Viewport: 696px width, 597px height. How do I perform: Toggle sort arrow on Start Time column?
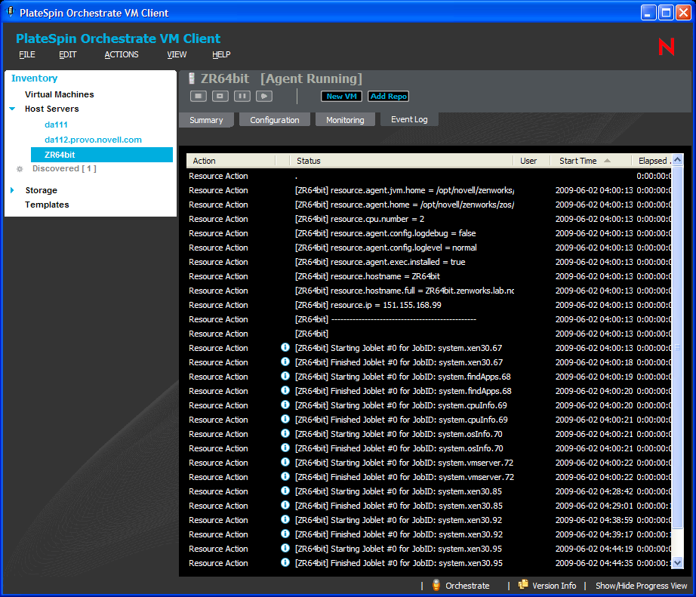(x=607, y=161)
